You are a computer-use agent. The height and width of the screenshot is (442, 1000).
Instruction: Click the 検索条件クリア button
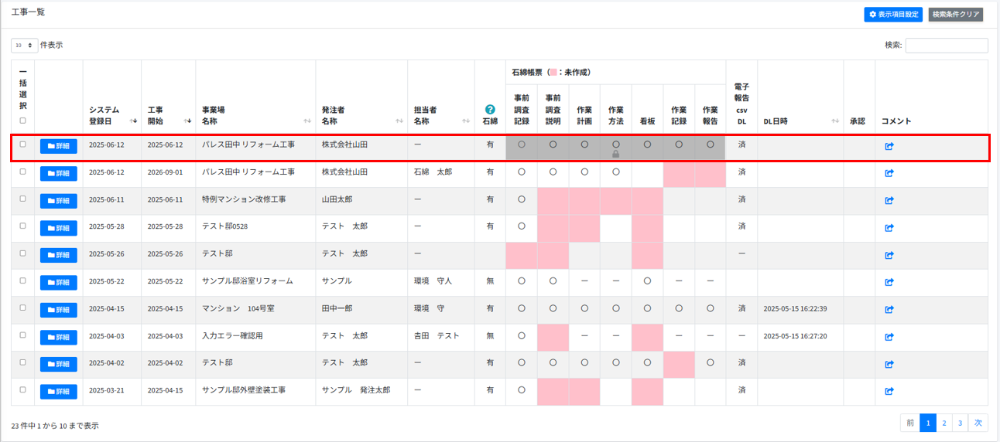(955, 15)
